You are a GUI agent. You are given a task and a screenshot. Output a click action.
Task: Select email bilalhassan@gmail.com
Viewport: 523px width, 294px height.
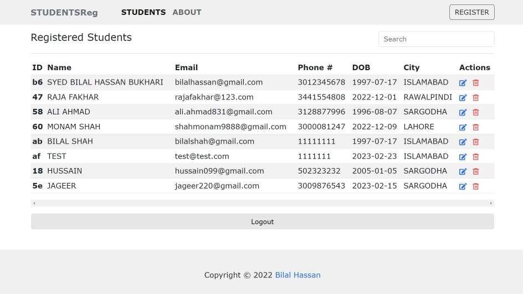[219, 82]
